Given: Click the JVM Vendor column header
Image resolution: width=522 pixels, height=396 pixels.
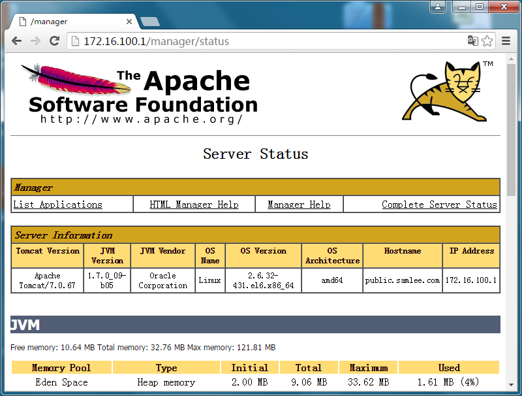Looking at the screenshot, I should [x=162, y=256].
